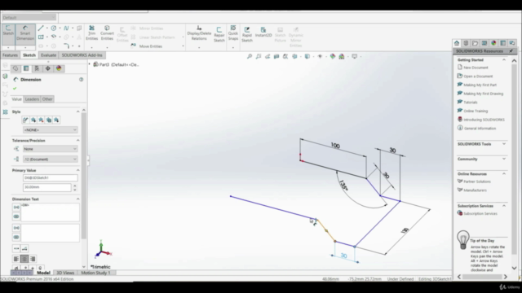Switch to the Features ribbon tab
The width and height of the screenshot is (522, 293).
[x=10, y=55]
